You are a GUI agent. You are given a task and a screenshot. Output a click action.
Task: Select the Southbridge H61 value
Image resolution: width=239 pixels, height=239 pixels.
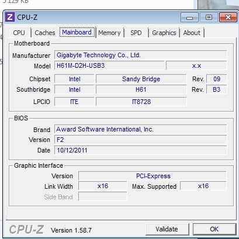[x=141, y=89]
